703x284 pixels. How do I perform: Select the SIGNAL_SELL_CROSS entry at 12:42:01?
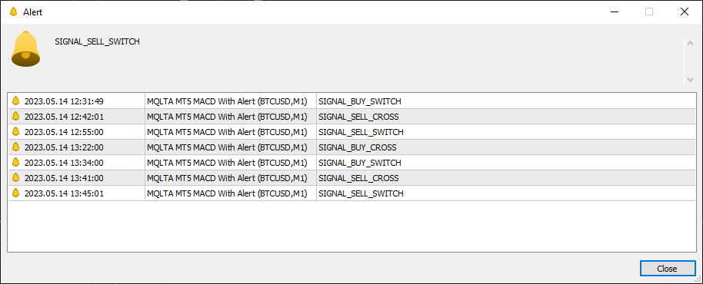(352, 117)
